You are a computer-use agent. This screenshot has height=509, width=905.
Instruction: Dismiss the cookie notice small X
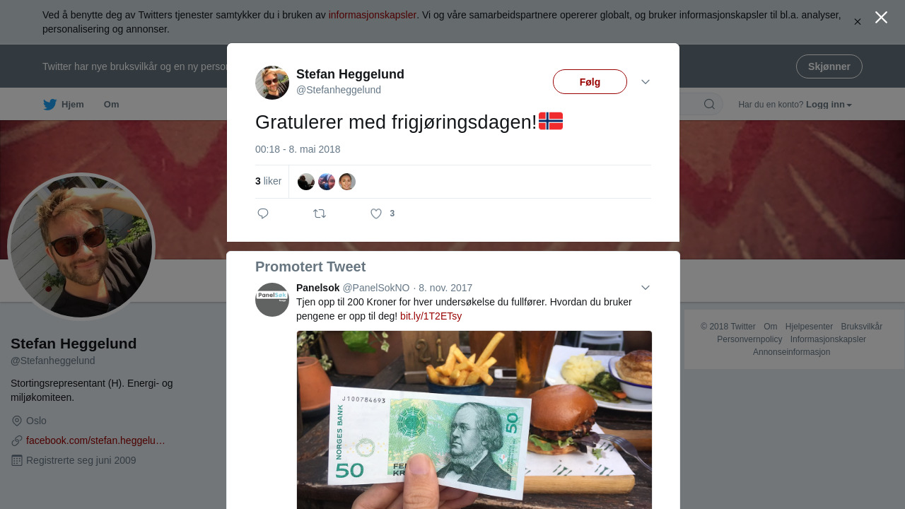tap(857, 22)
